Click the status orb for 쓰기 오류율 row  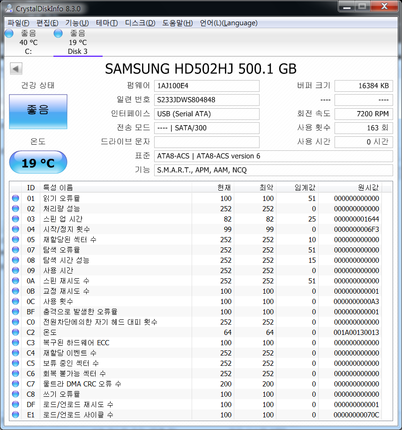(x=15, y=394)
